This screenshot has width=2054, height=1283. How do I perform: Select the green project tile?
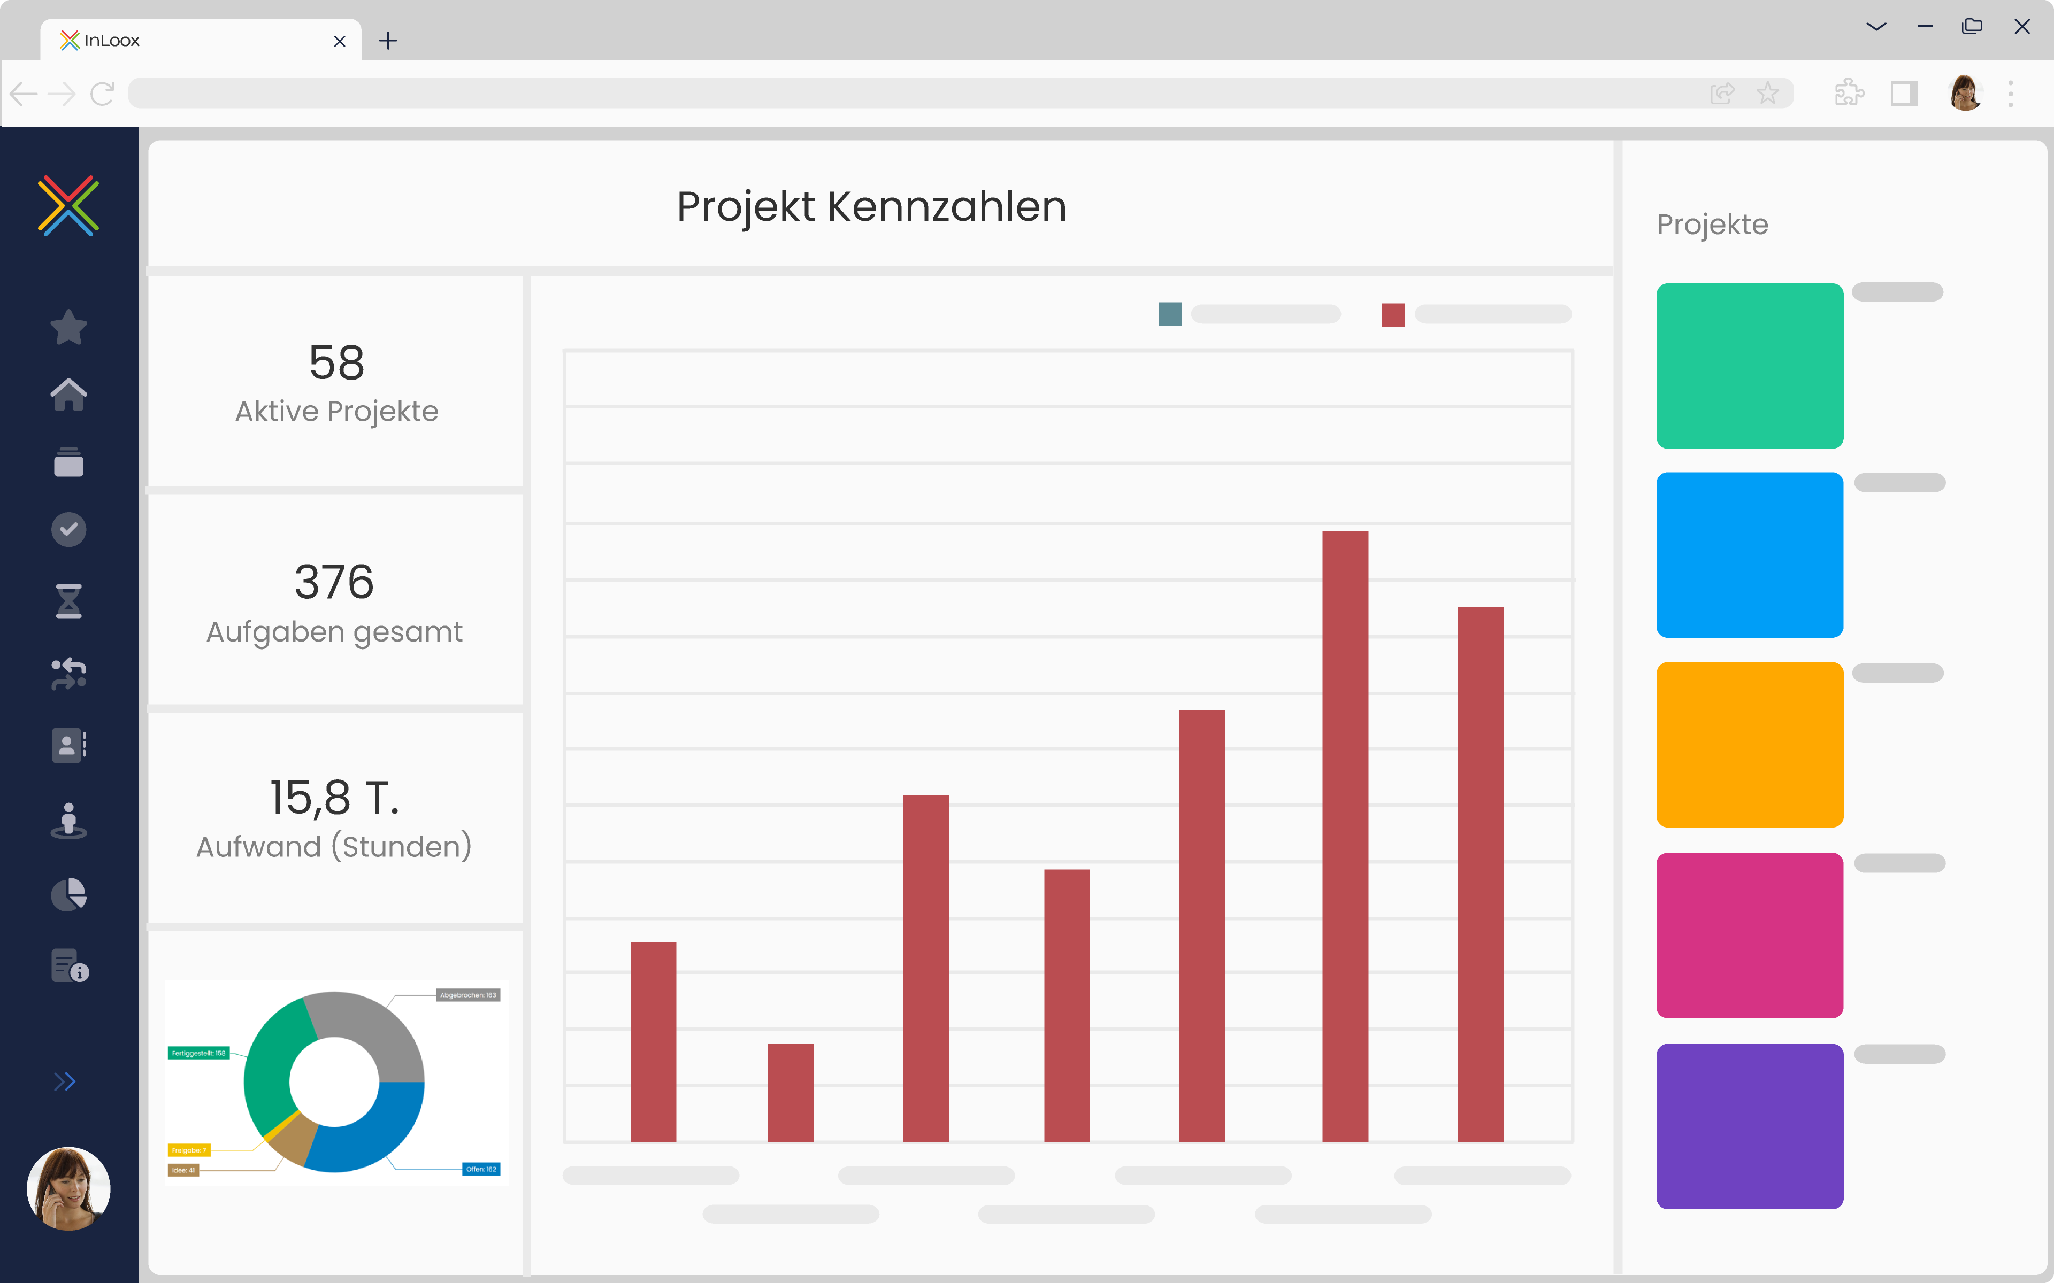(x=1749, y=366)
